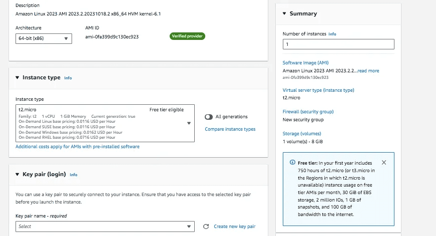Viewport: 436px width, 236px height.
Task: Click the t2.micro value in Summary
Action: click(x=291, y=98)
